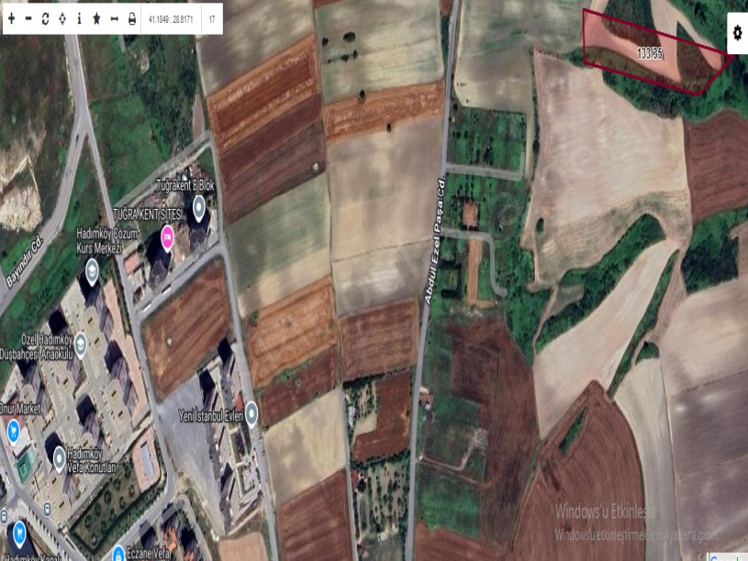Select the red parcel 133/35

click(650, 53)
